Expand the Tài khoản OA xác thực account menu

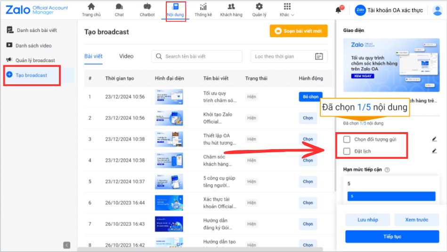click(395, 10)
